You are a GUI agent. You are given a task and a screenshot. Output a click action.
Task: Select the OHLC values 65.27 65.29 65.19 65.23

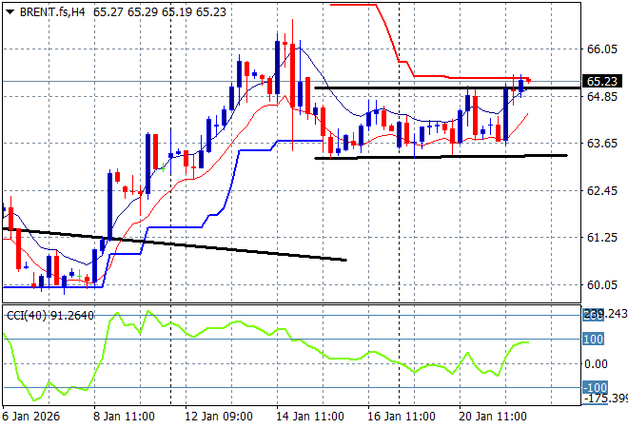point(160,12)
